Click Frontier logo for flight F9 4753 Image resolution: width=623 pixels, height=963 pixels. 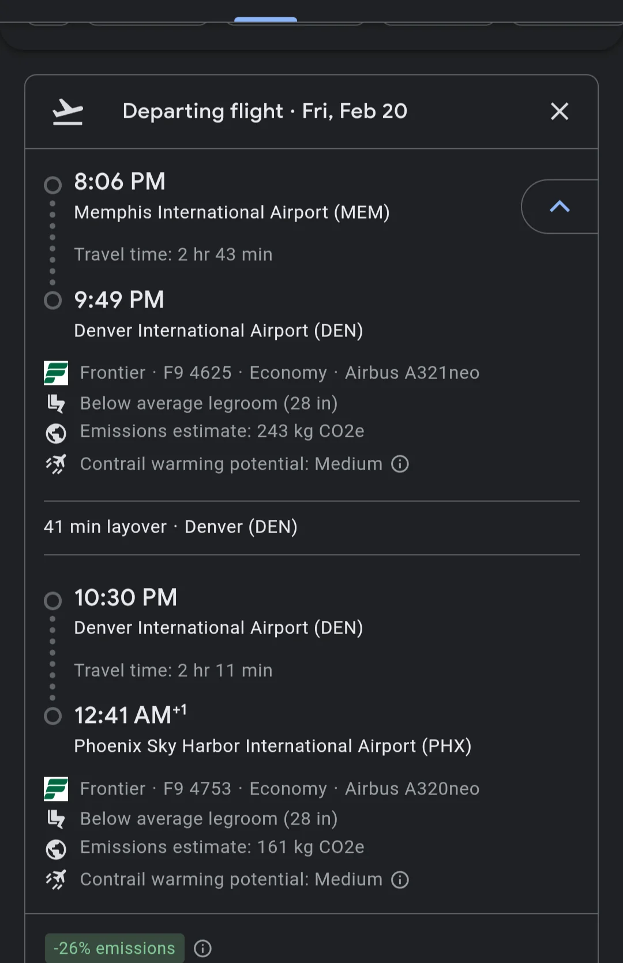tap(56, 789)
